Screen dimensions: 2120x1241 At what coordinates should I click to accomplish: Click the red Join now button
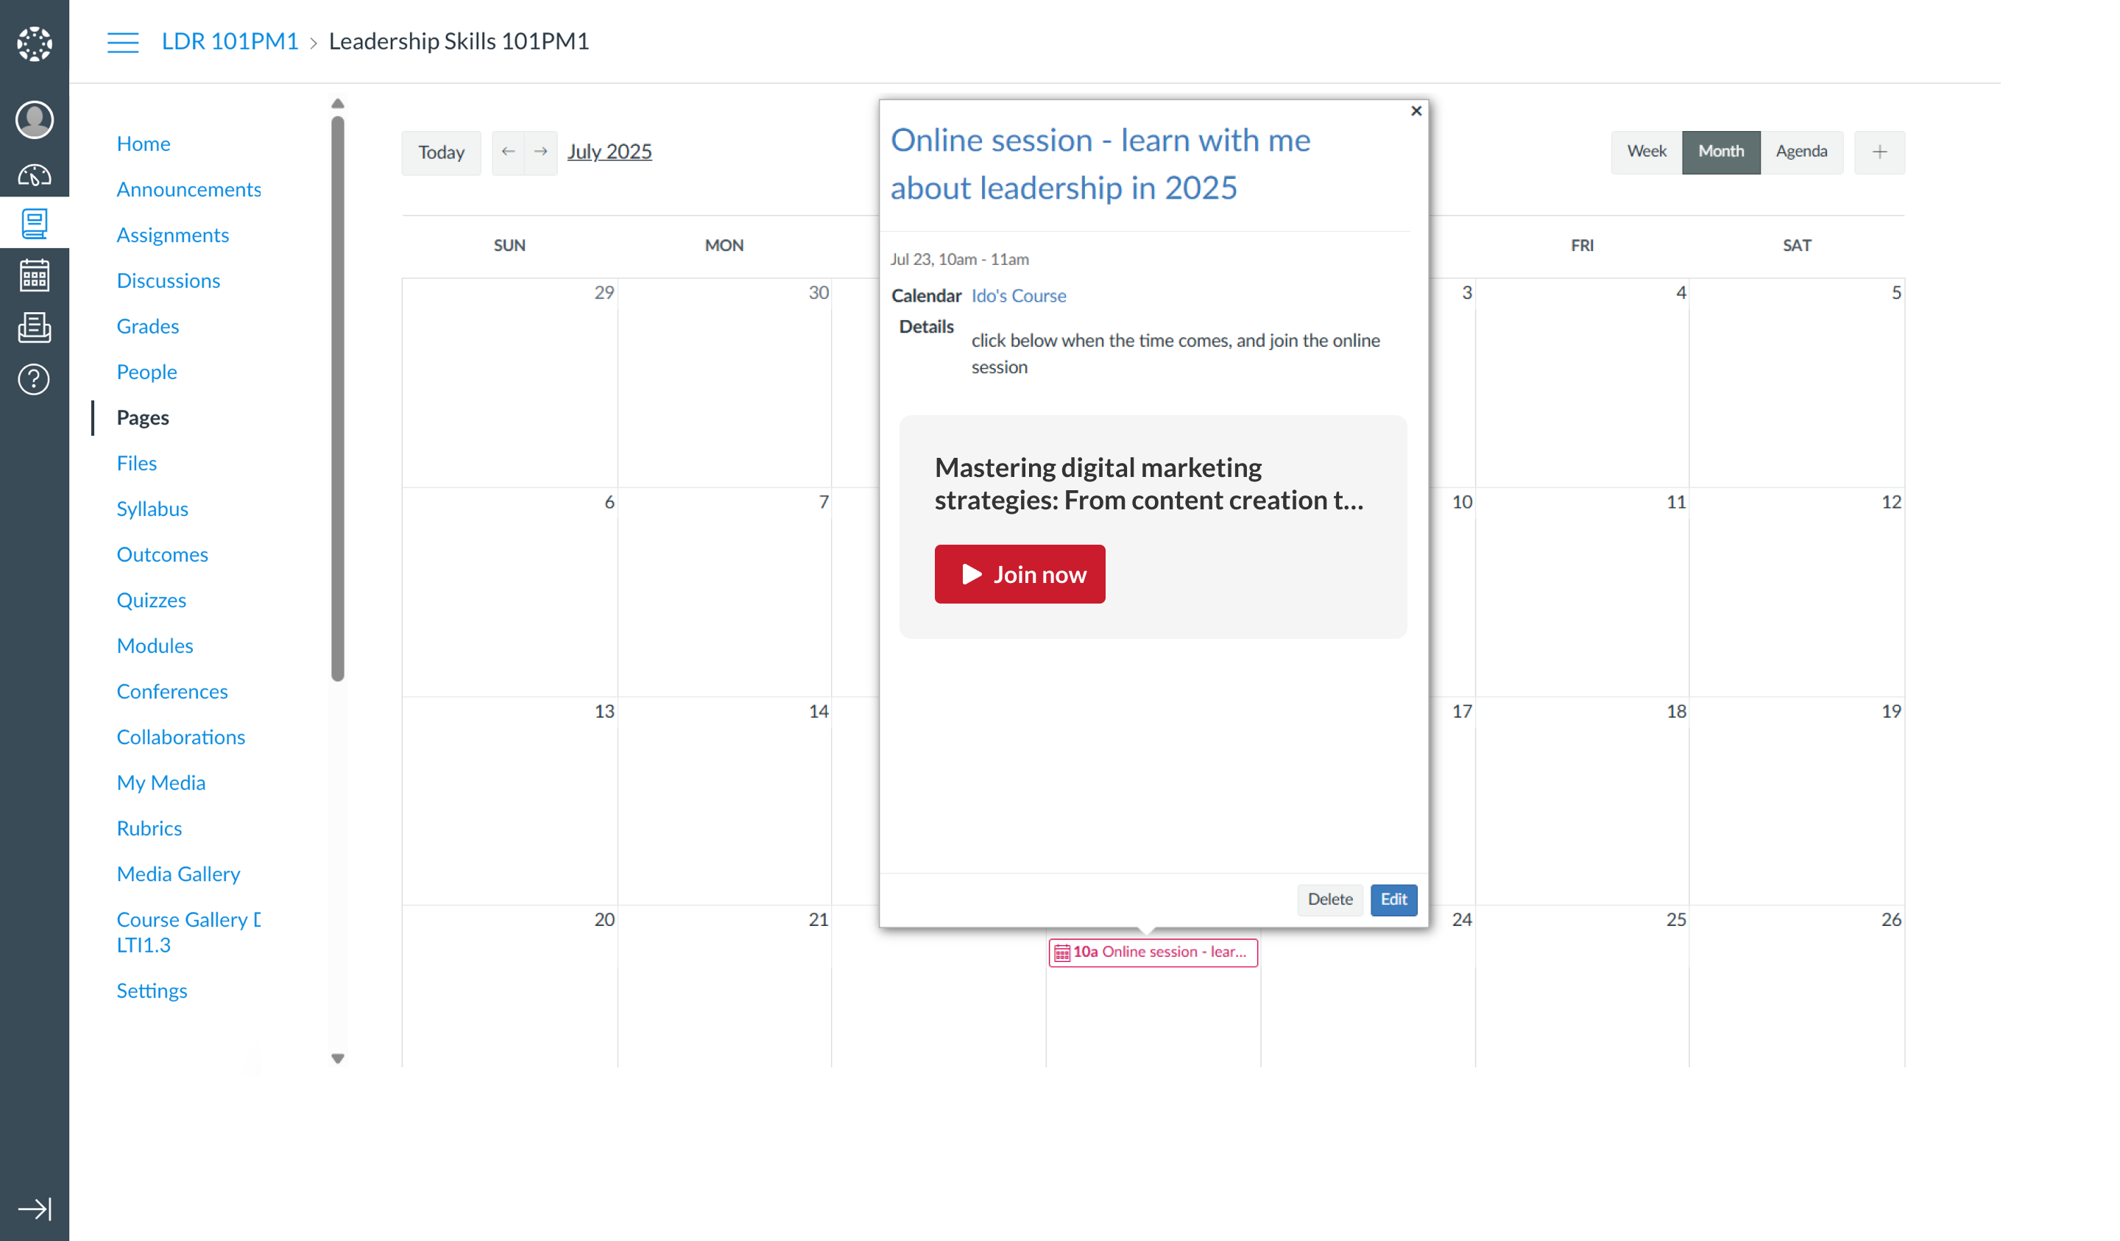coord(1019,574)
